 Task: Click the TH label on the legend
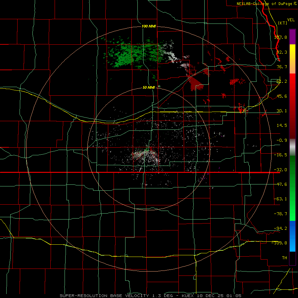[284, 258]
